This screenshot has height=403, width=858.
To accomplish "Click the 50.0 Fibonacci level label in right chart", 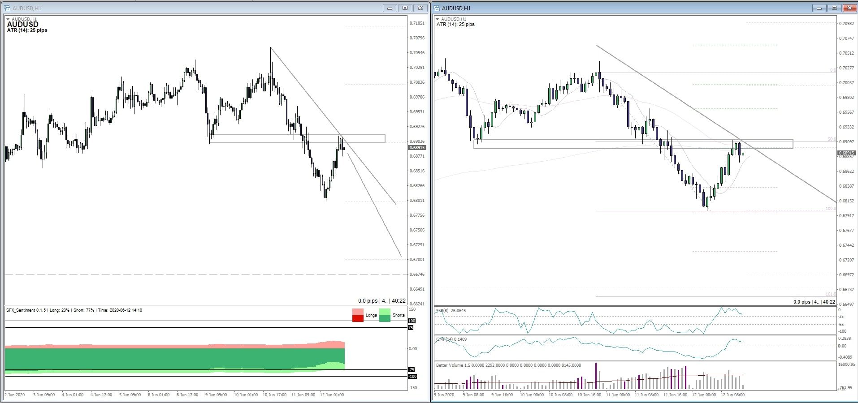I will click(x=832, y=140).
